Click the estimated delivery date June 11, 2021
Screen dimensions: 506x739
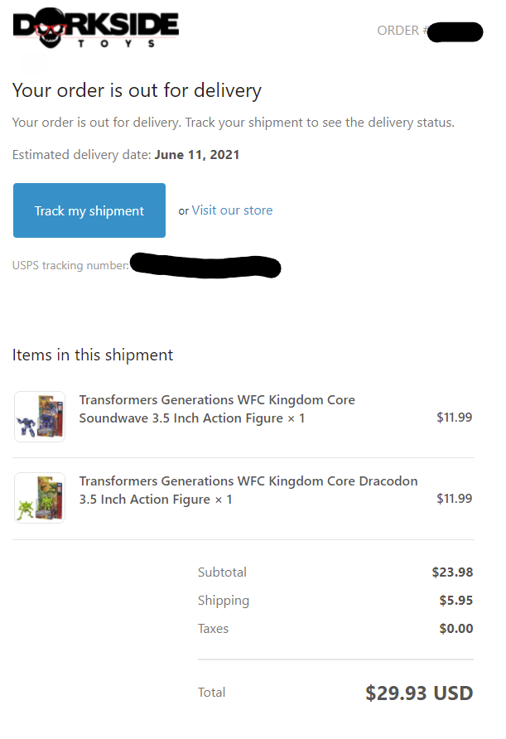pos(196,155)
